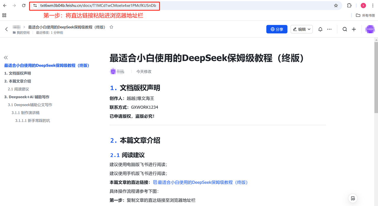Select outline item 1. 文档版权声明
Viewport: 378px width, 206px height.
[x=17, y=73]
